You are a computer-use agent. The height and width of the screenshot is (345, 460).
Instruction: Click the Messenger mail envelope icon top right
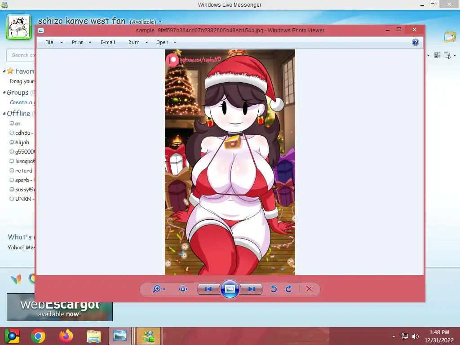click(450, 36)
